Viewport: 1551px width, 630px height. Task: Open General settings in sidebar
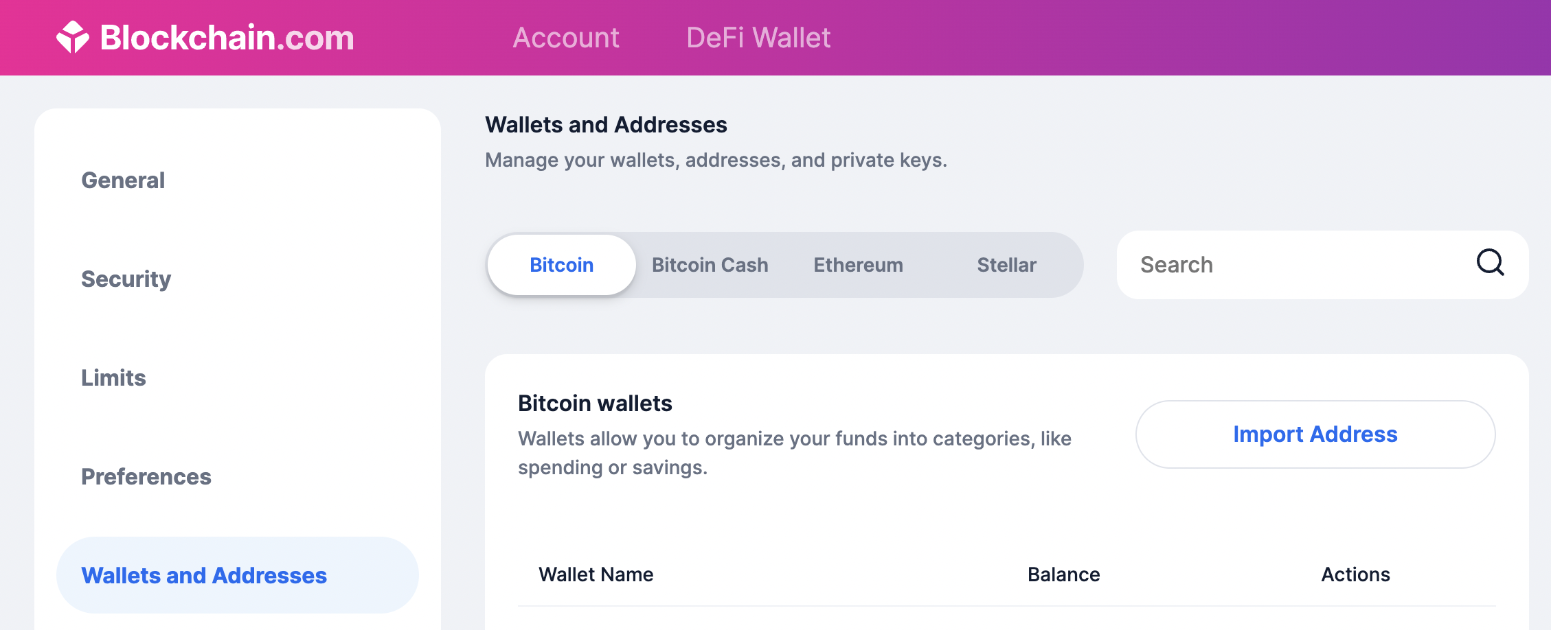123,180
